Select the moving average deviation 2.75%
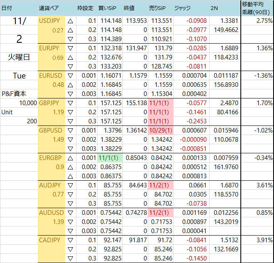Image resolution: width=274 pixels, height=263 pixels. pyautogui.click(x=264, y=21)
